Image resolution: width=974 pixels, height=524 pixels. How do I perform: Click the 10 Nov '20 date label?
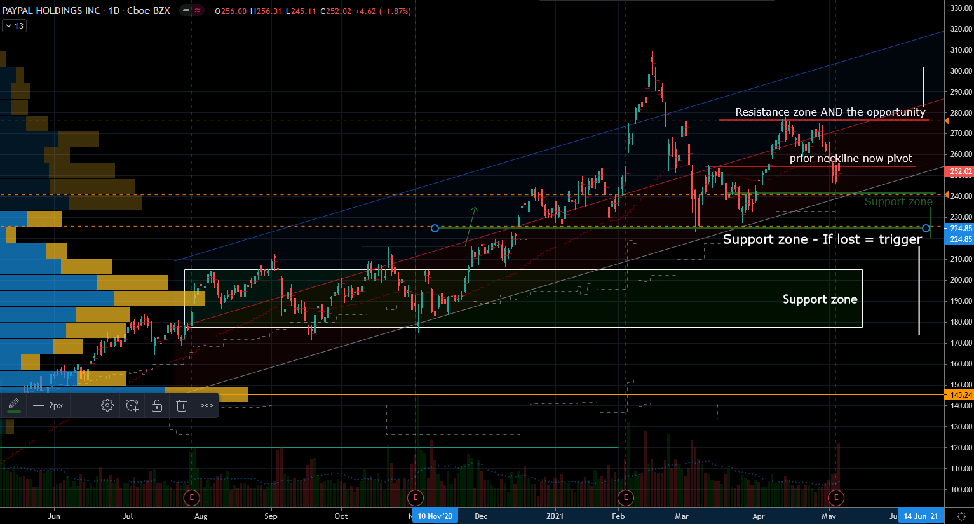coord(435,516)
